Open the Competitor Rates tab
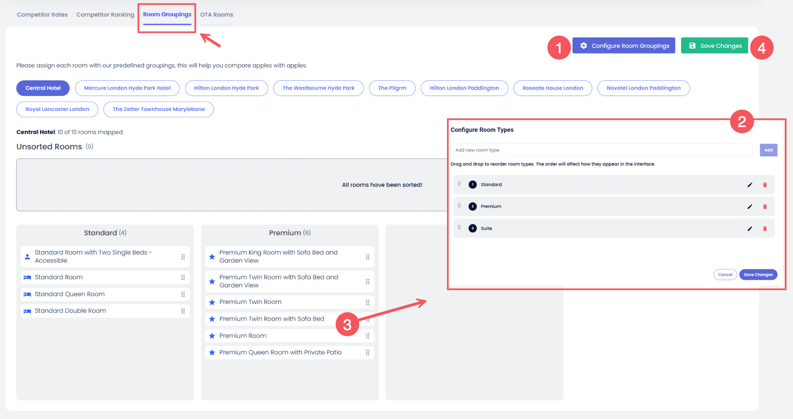The image size is (793, 419). tap(42, 15)
